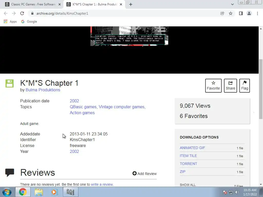Favorite this item with the star button
This screenshot has width=263, height=197.
click(x=213, y=86)
